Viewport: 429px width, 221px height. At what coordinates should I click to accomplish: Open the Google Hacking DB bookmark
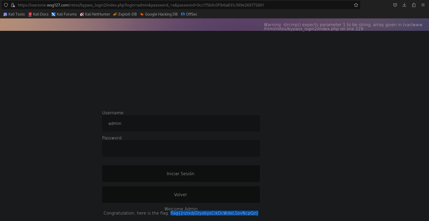[159, 14]
